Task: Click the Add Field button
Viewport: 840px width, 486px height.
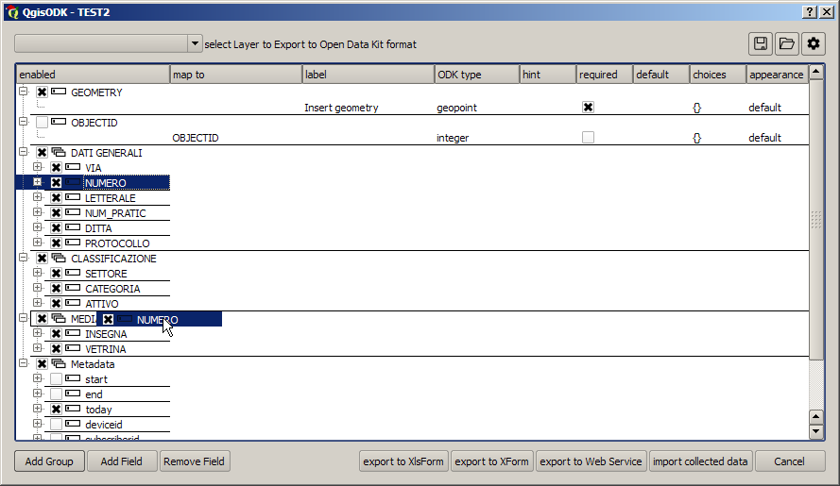Action: point(122,461)
